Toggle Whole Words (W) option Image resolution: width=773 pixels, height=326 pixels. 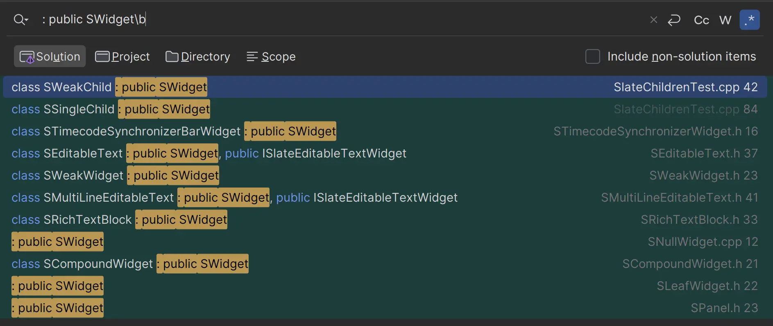725,20
